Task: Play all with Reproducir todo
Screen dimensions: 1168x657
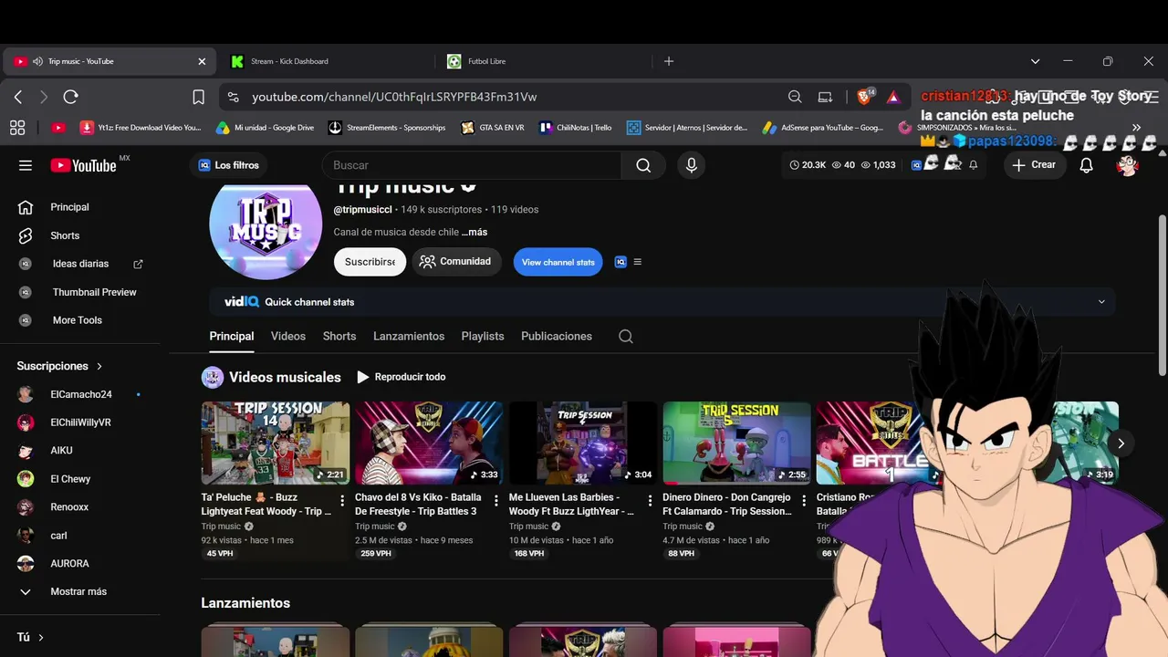Action: coord(401,377)
